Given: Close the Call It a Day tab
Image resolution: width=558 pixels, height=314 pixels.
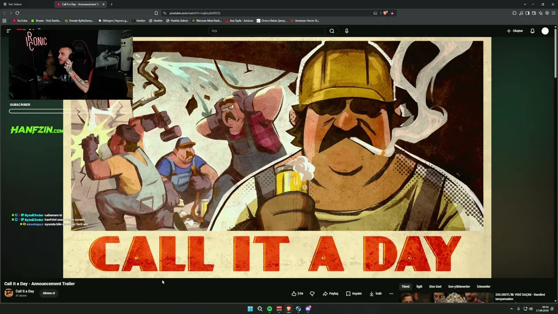Looking at the screenshot, I should (103, 4).
